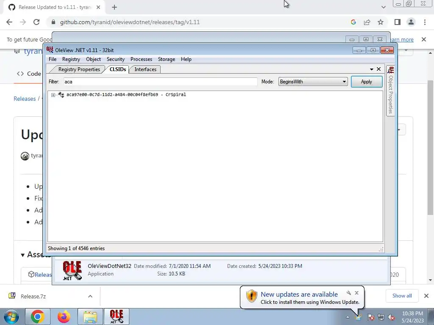Open the Chrome three-dot menu
This screenshot has width=434, height=325.
pos(425,22)
